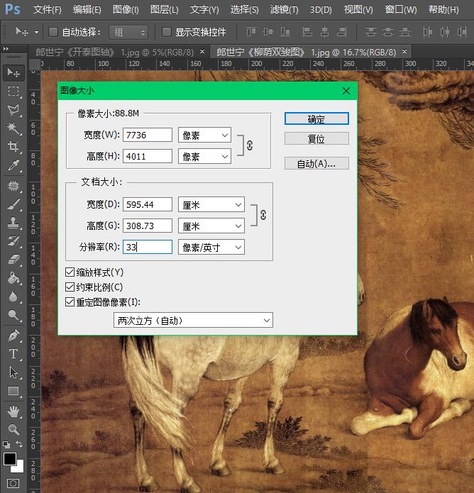Click align vertical centers icon
The image size is (474, 493).
(268, 32)
